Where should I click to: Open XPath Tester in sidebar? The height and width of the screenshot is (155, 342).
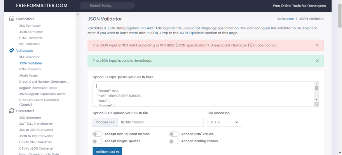click(x=29, y=76)
